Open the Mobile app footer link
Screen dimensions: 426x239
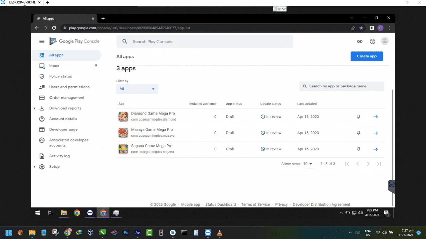pyautogui.click(x=190, y=204)
